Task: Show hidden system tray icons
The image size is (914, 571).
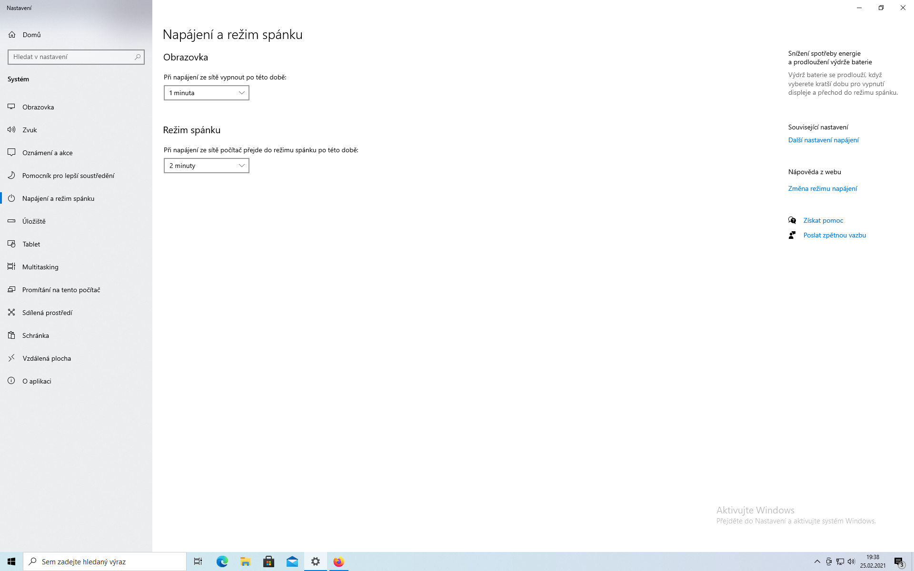Action: click(817, 561)
